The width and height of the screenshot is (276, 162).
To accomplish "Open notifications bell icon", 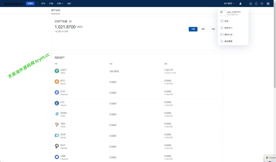I will 256,3.
